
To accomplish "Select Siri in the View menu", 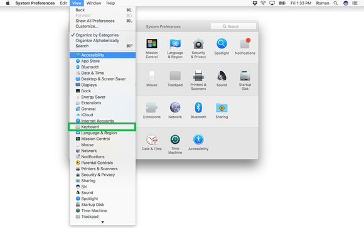I will coord(102,187).
